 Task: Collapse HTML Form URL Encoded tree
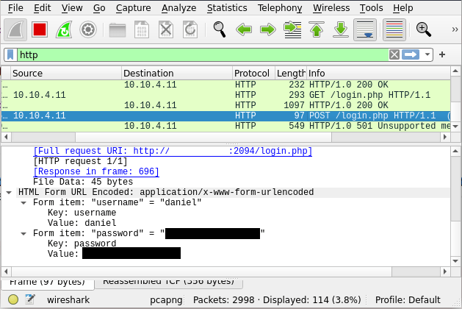tap(9, 193)
